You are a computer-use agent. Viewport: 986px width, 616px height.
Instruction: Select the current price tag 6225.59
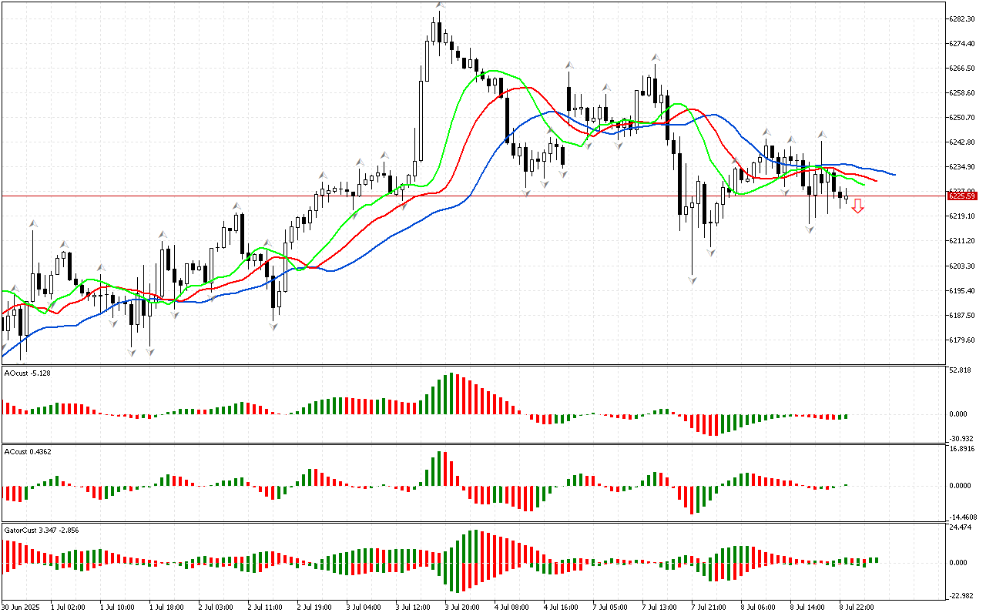(x=962, y=196)
